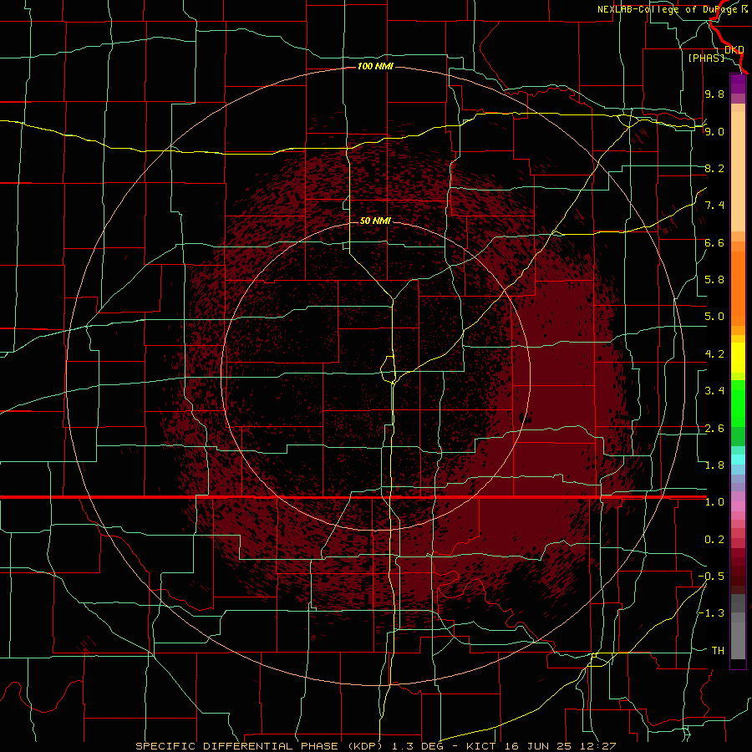Pick the cyan band of the color scale
The image size is (752, 752).
[738, 460]
